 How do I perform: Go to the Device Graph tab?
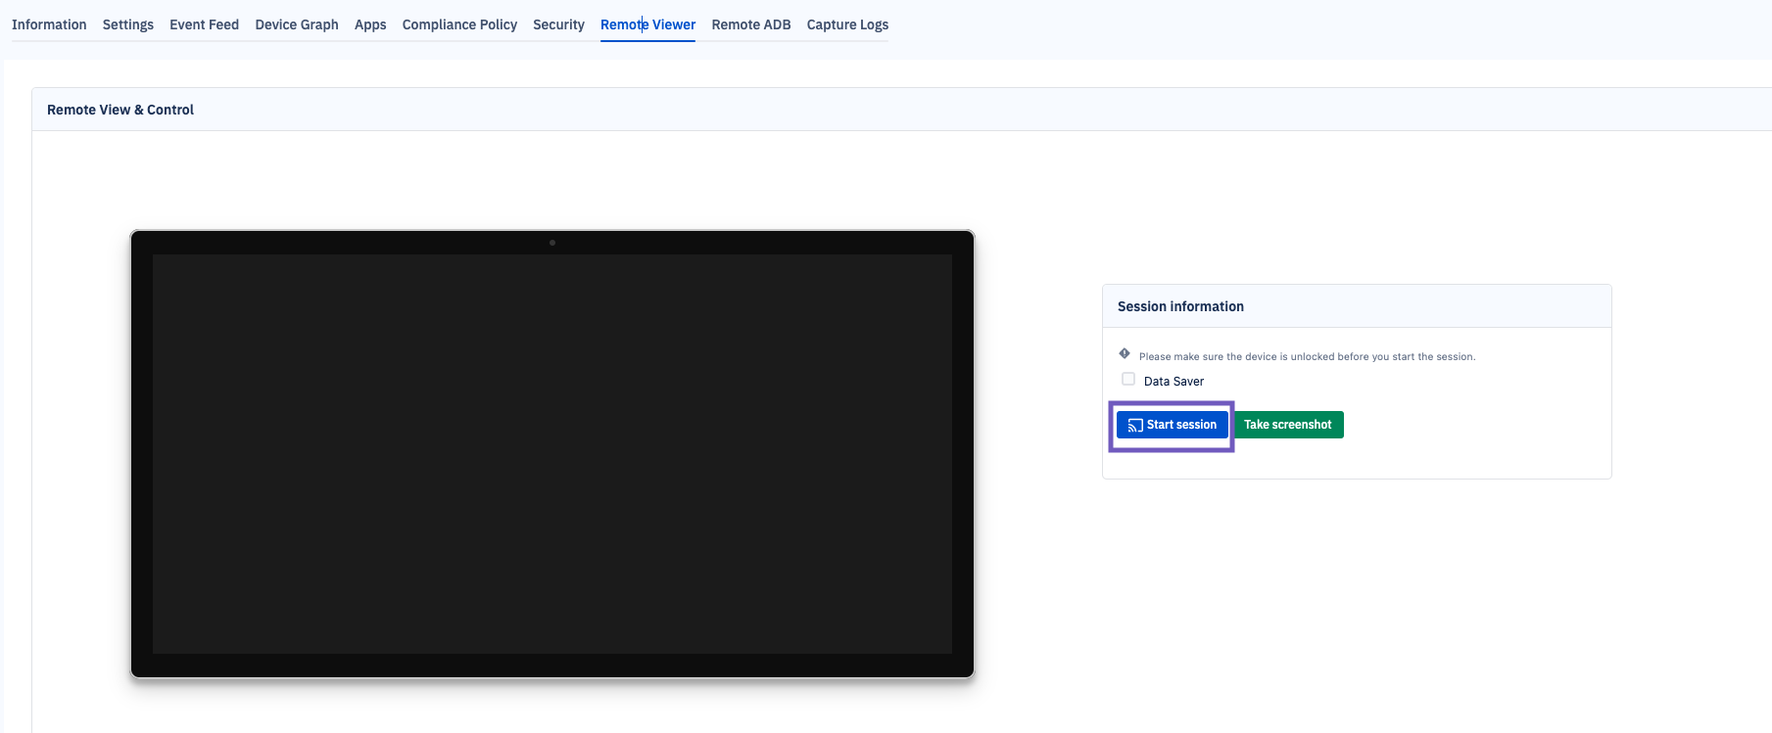point(297,24)
